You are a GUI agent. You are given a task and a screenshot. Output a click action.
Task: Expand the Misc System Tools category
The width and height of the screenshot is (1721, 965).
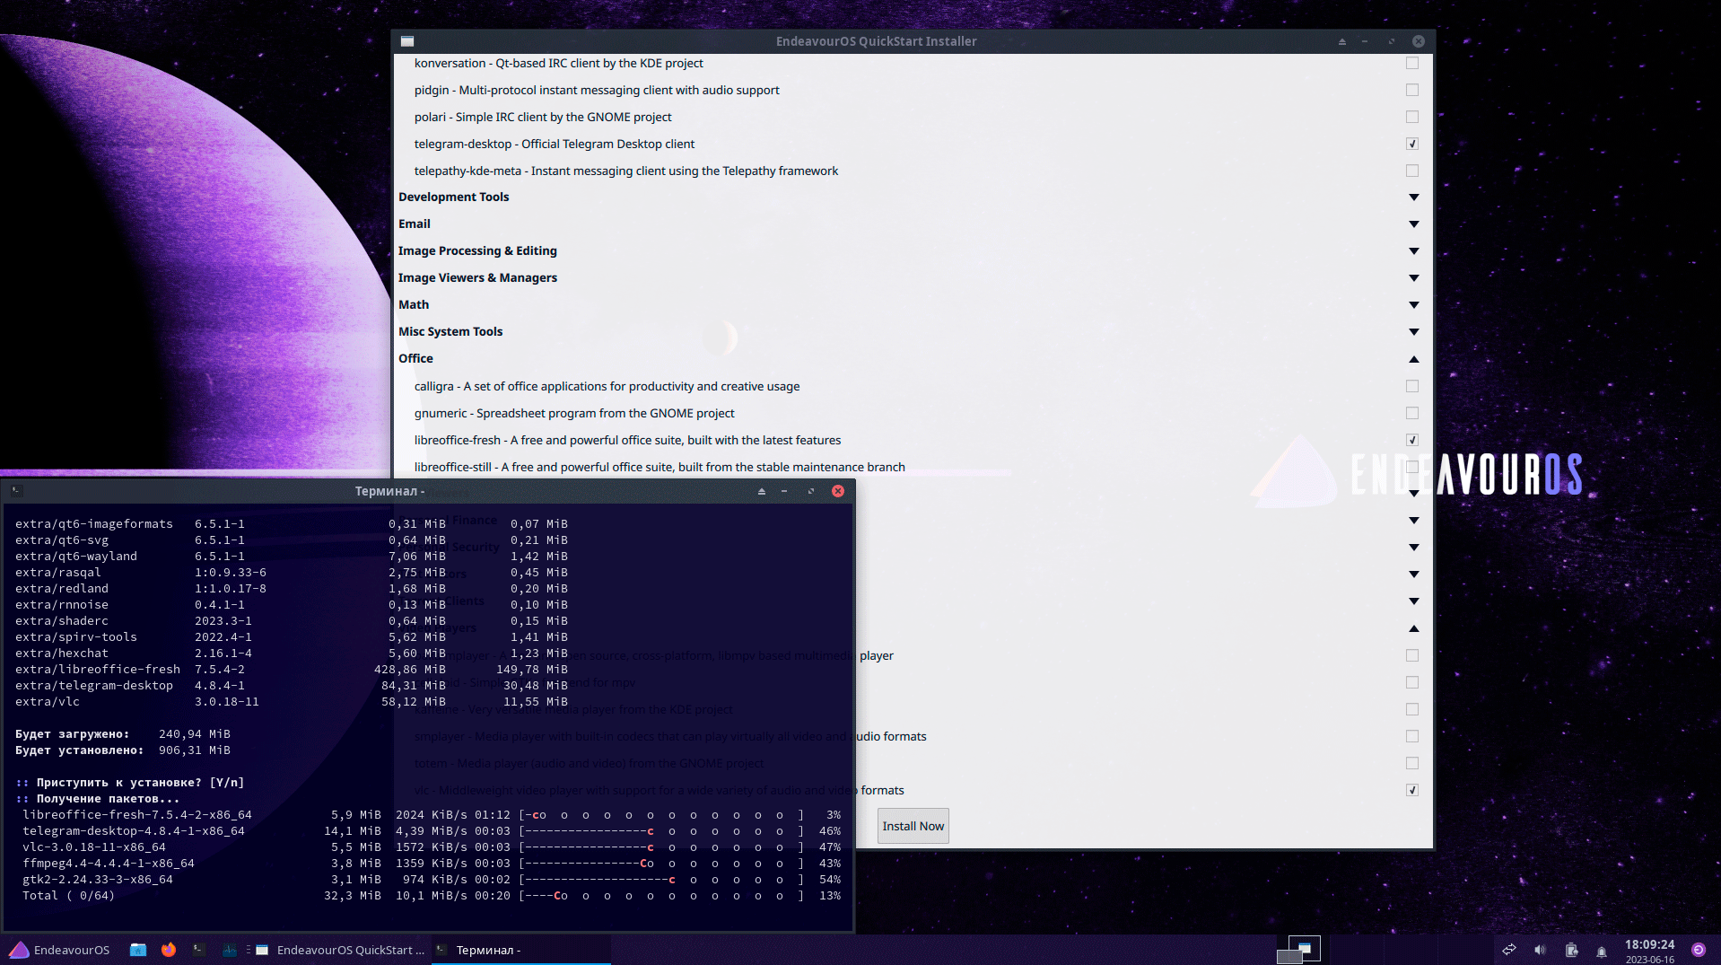[1414, 332]
